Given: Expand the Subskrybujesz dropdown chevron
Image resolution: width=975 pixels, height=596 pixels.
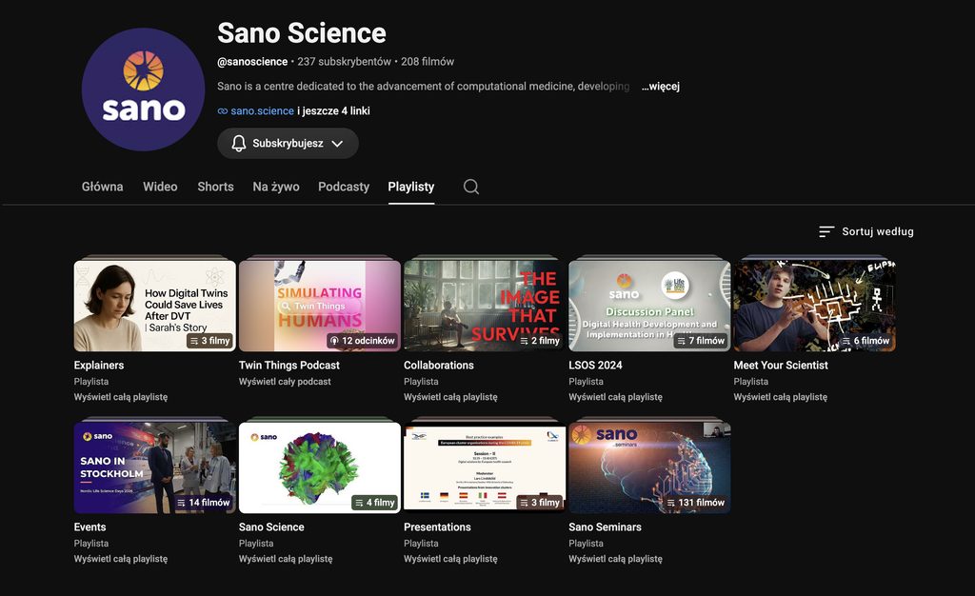Looking at the screenshot, I should pyautogui.click(x=337, y=144).
